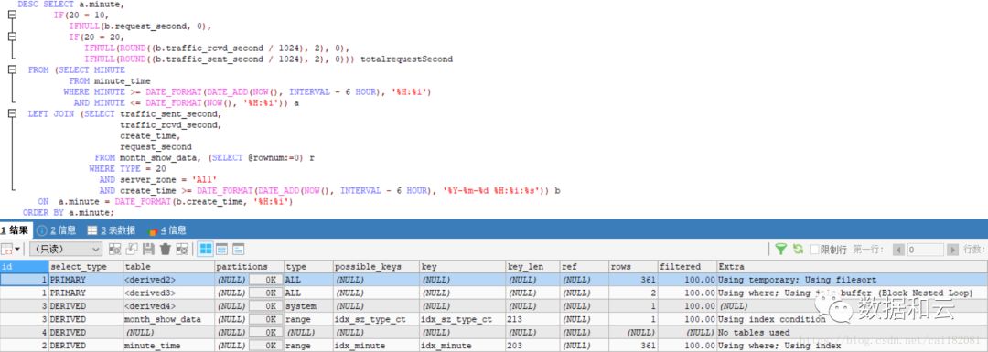The width and height of the screenshot is (988, 352).
Task: Open the (只读) read-only mode combo box
Action: coord(66,250)
